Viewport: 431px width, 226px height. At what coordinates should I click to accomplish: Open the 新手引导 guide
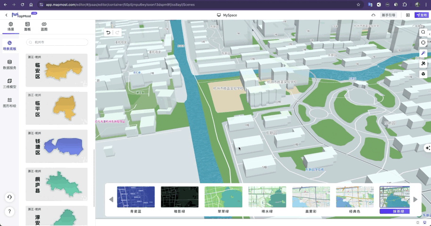tap(389, 15)
